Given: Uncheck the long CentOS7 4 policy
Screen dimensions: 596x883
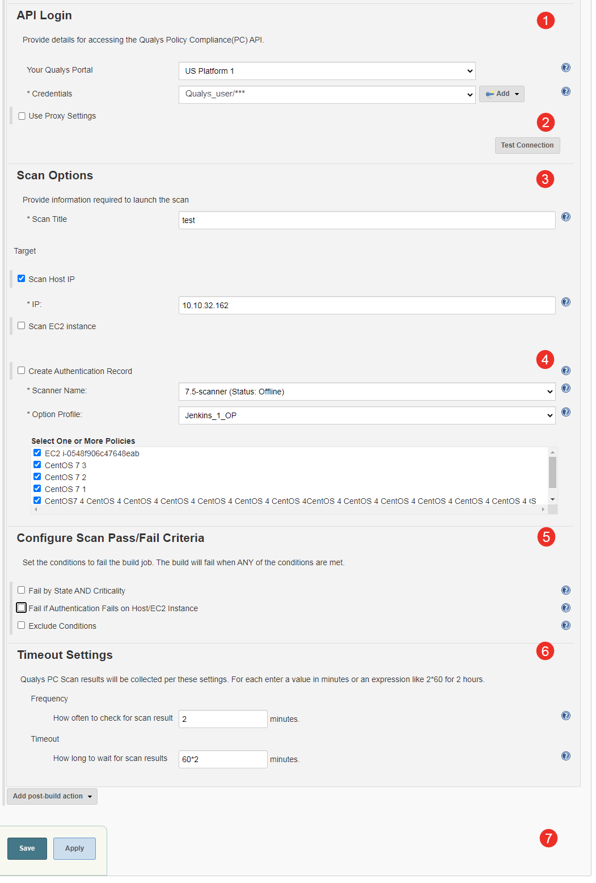Looking at the screenshot, I should [37, 501].
